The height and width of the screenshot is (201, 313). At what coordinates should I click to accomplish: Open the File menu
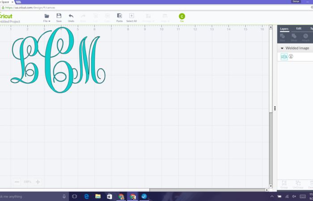[47, 18]
